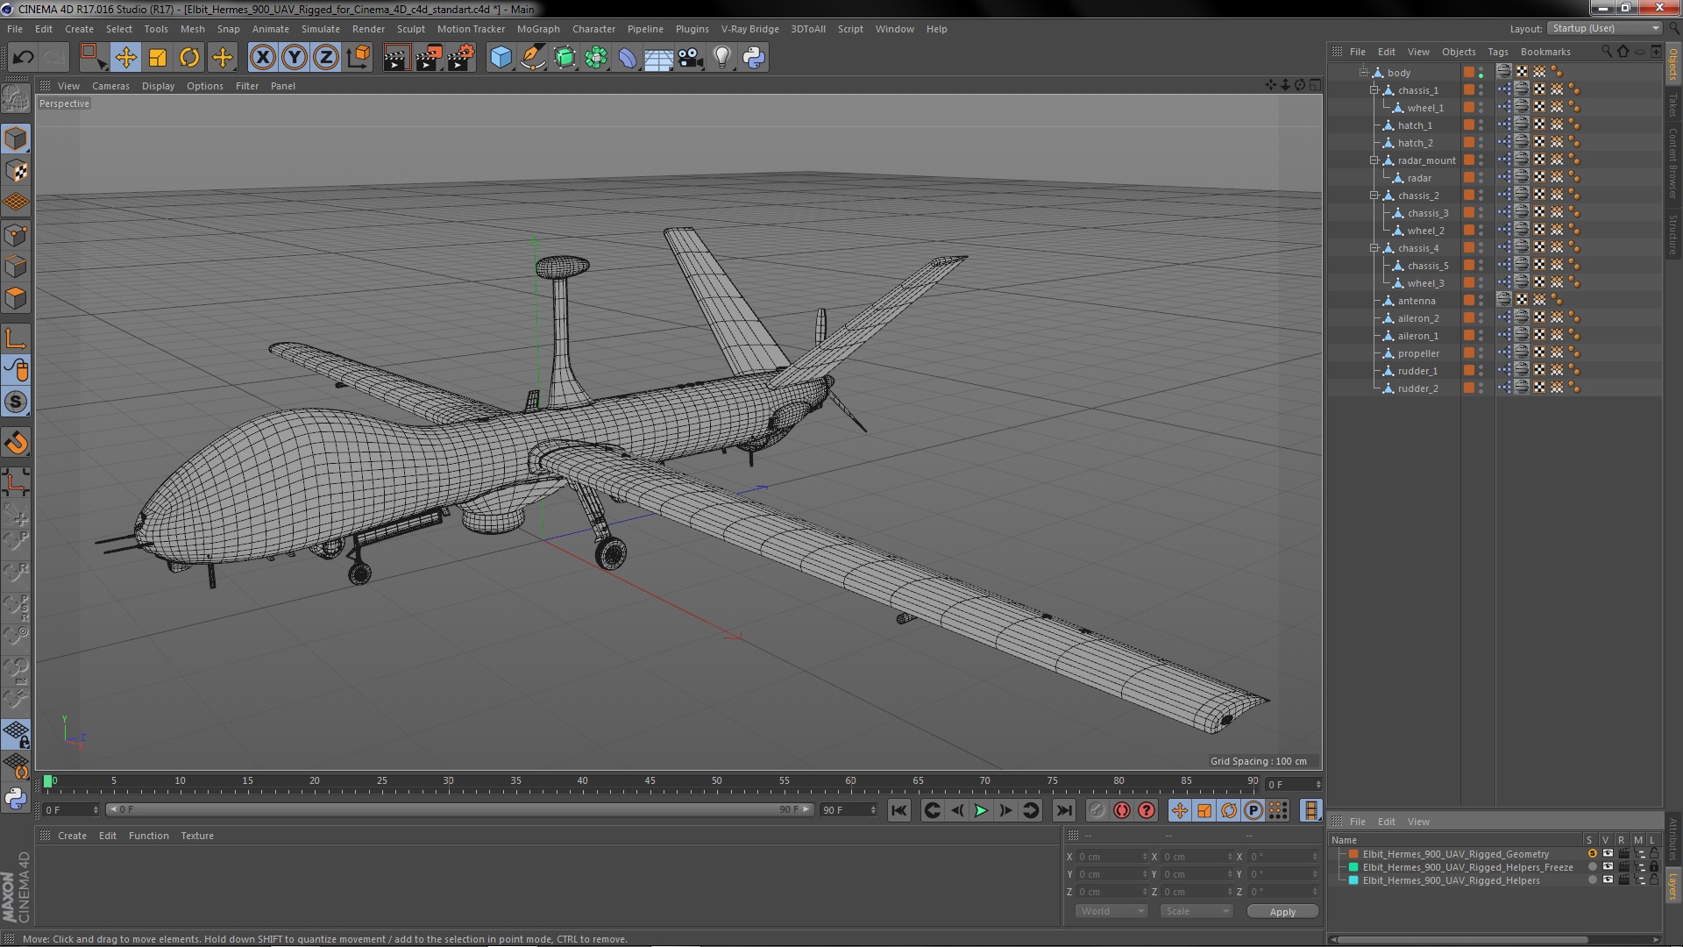Click Render View clapperboard icon
Screen dimensions: 1683x947
tap(396, 58)
